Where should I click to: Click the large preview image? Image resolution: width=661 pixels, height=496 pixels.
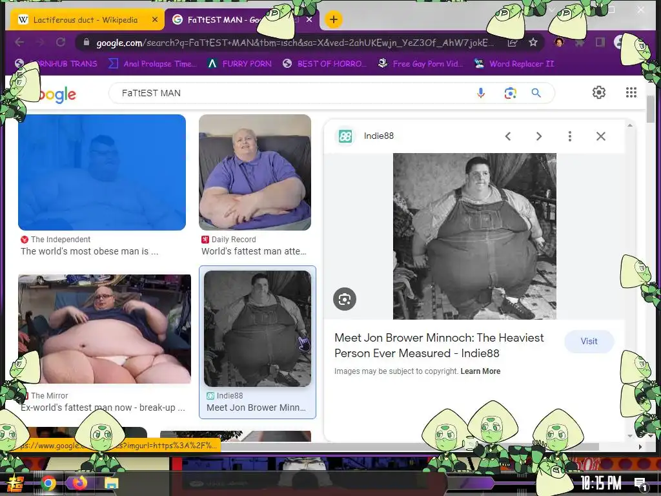click(474, 236)
